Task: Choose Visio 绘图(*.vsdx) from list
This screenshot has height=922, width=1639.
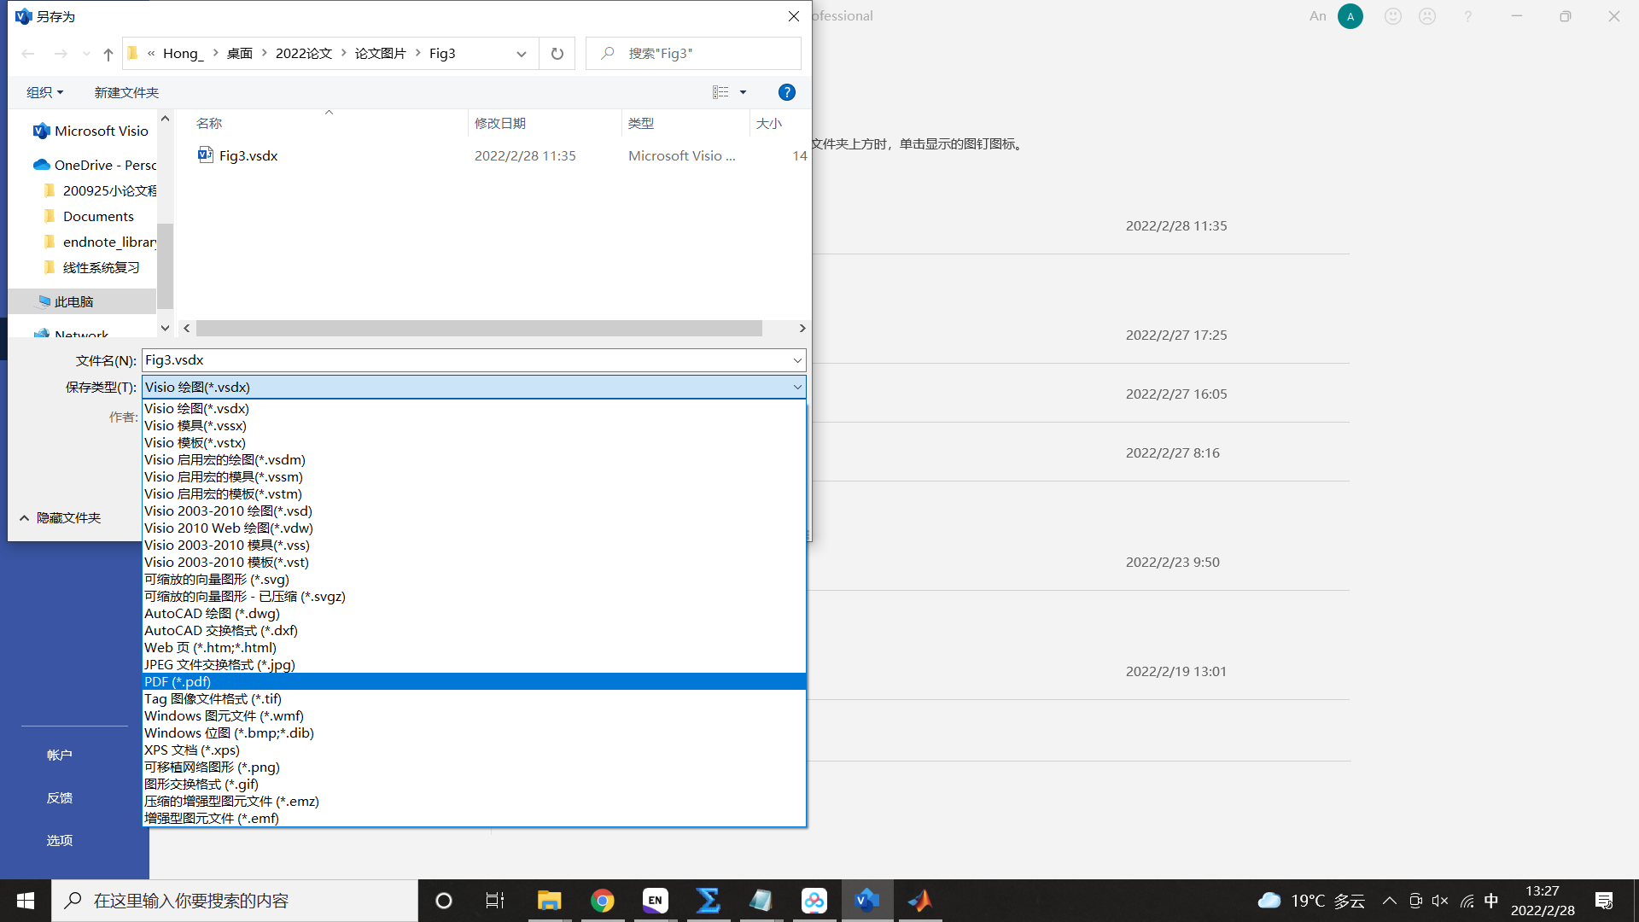Action: tap(474, 408)
